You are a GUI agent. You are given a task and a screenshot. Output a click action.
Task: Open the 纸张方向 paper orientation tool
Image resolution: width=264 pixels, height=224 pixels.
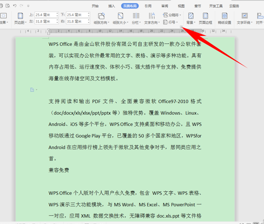pos(101,18)
